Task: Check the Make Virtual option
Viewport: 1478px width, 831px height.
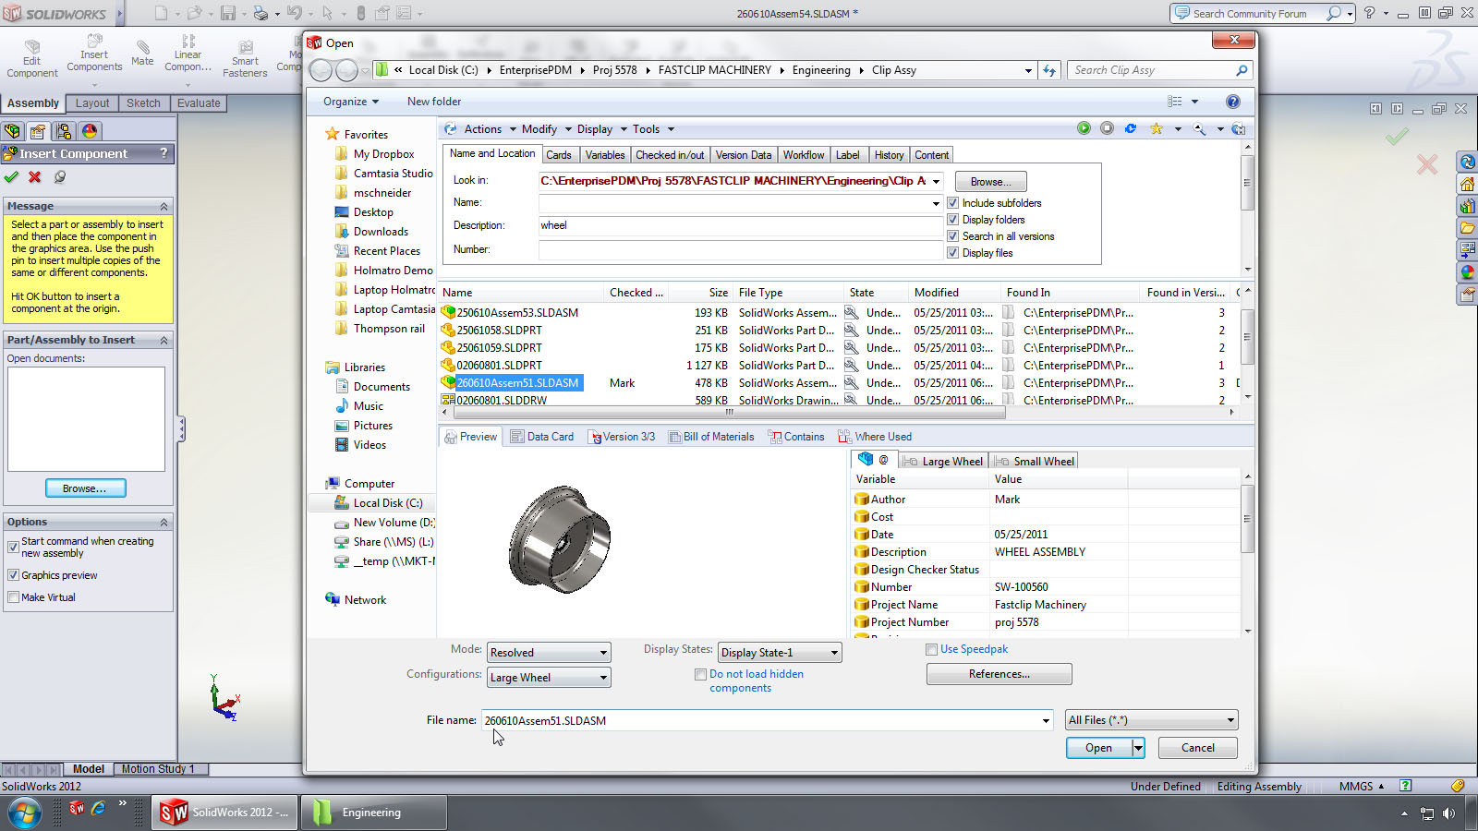Action: [x=13, y=597]
